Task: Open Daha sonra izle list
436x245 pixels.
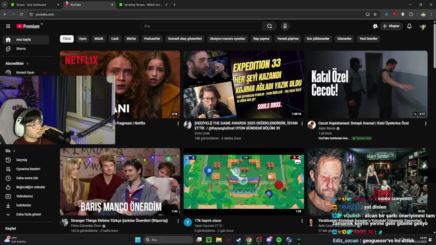Action: 26,178
